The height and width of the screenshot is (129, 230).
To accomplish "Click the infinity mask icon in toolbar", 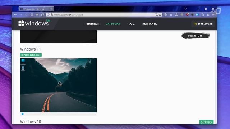I will [x=37, y=15].
